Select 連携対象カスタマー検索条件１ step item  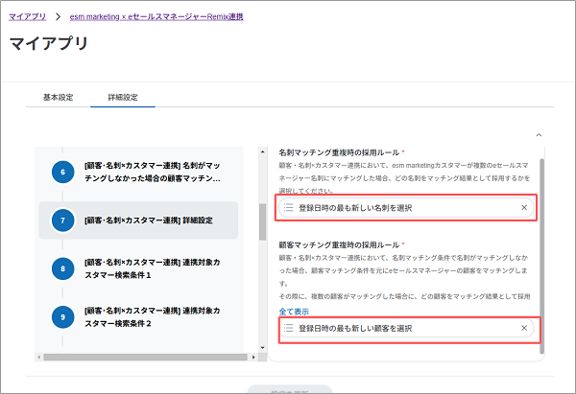[x=153, y=268]
